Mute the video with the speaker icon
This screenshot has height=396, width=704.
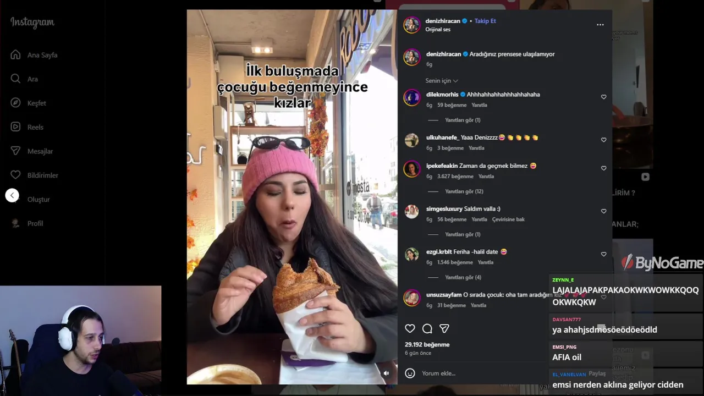[x=386, y=373]
